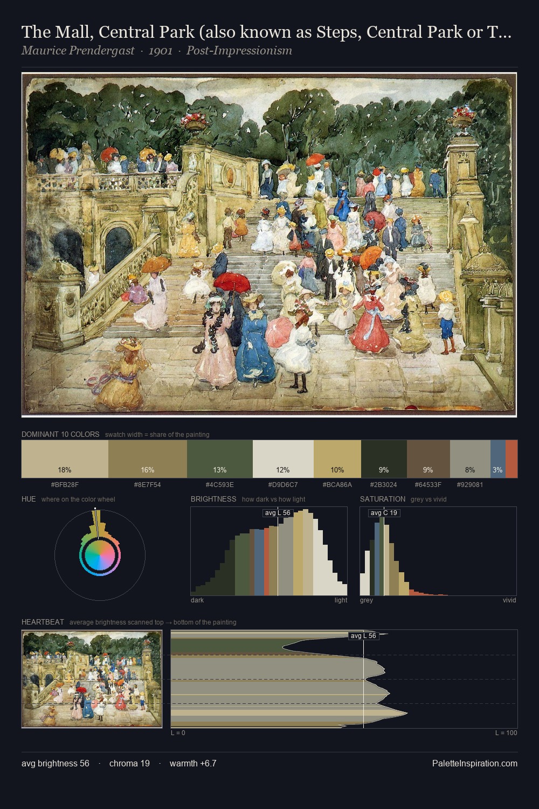This screenshot has width=539, height=809.
Task: Click the painting title heading
Action: pos(266,32)
